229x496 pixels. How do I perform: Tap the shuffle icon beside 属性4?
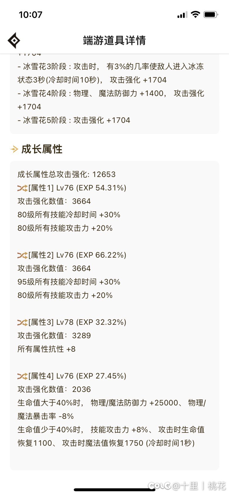(23, 376)
